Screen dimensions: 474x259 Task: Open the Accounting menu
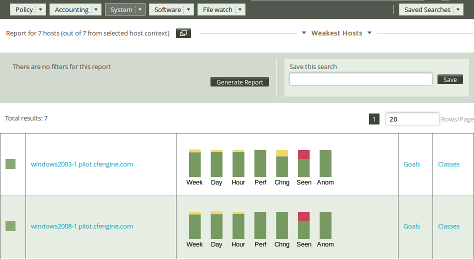71,9
